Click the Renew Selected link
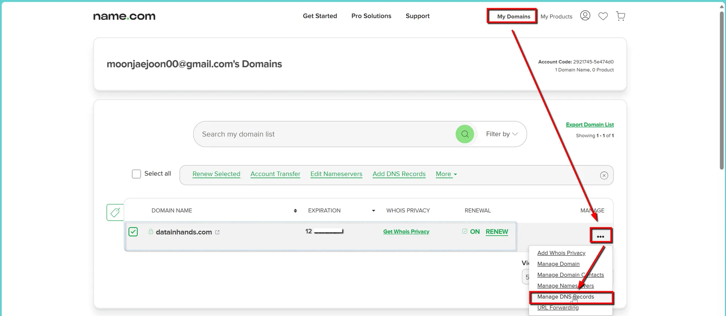 point(216,174)
